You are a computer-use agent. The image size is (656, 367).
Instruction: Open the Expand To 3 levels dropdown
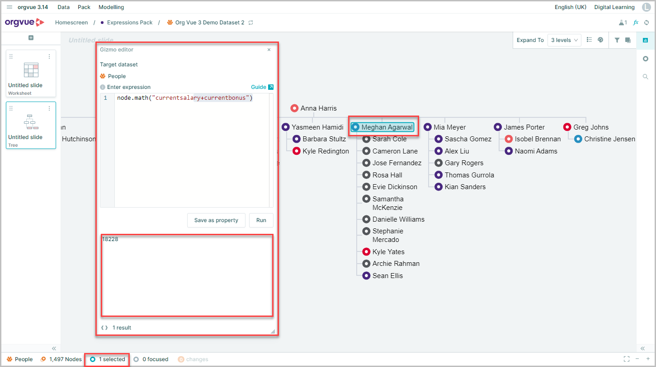click(x=564, y=40)
